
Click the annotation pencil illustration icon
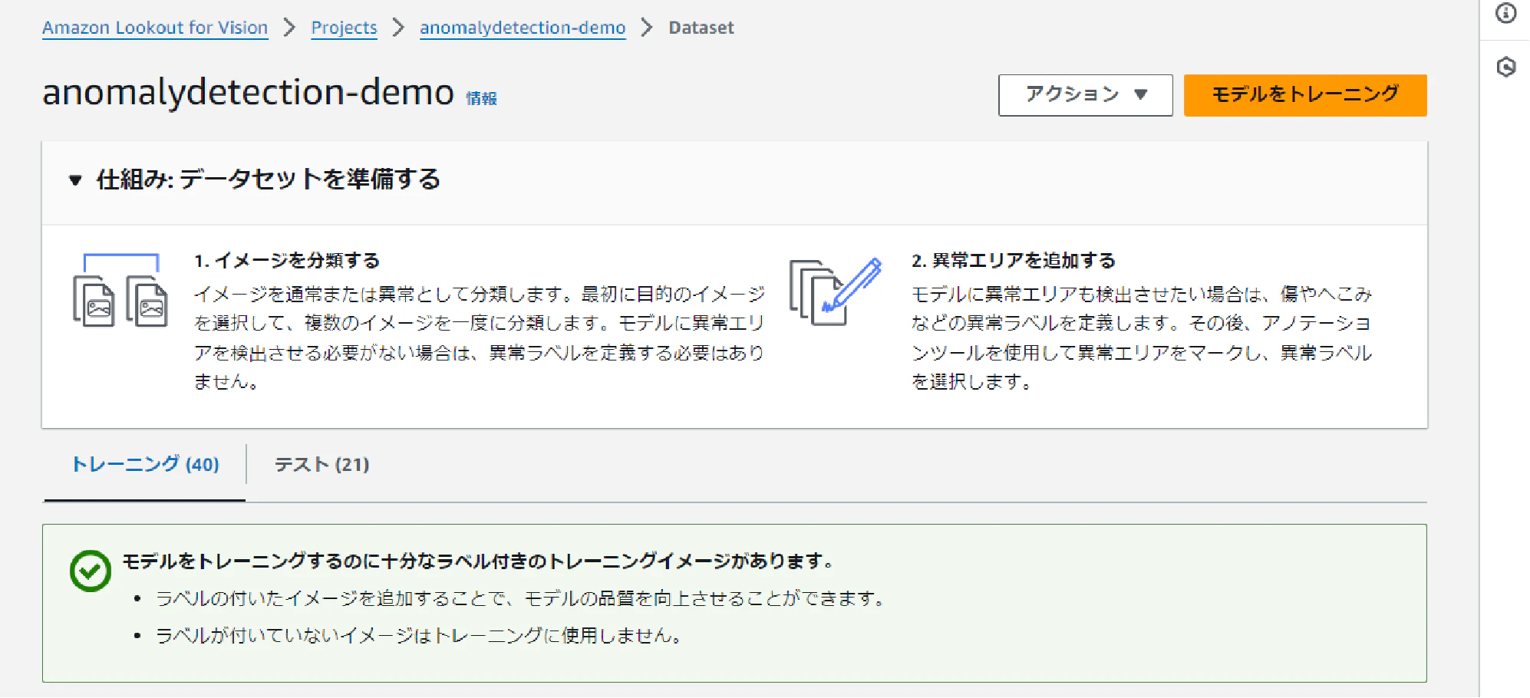click(x=836, y=291)
